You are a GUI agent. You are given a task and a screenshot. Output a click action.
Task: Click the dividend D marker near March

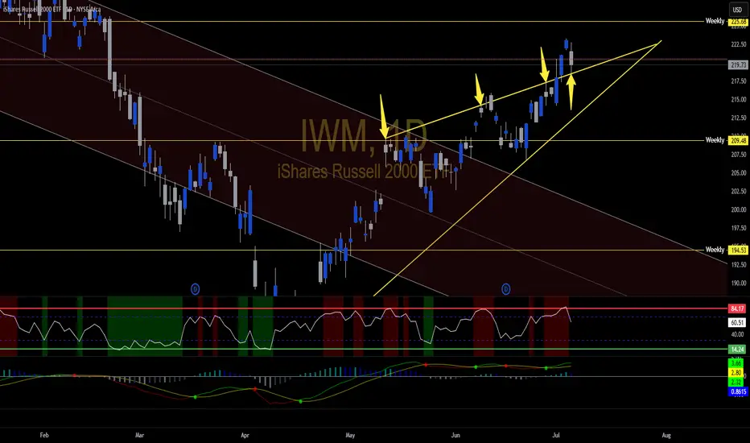[x=196, y=289]
